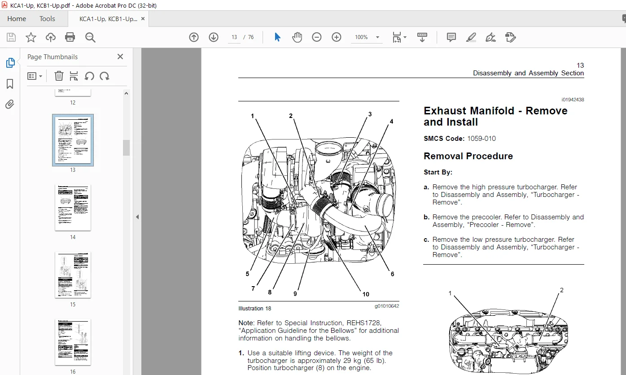Screen dimensions: 626x375
Task: Select the page 13 thumbnail
Action: 73,140
